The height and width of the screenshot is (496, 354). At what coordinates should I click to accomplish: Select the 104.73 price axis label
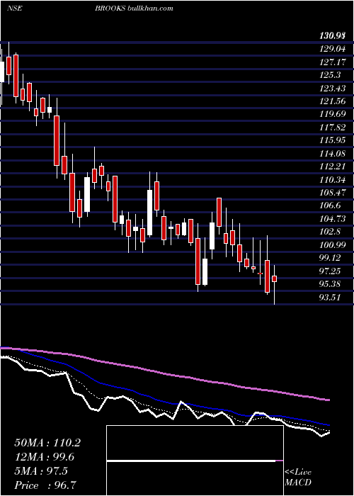[x=333, y=218]
